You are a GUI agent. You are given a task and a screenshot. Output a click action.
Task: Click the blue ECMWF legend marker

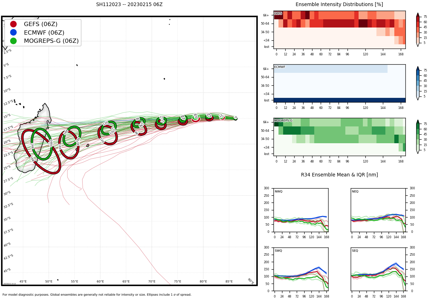(13, 32)
